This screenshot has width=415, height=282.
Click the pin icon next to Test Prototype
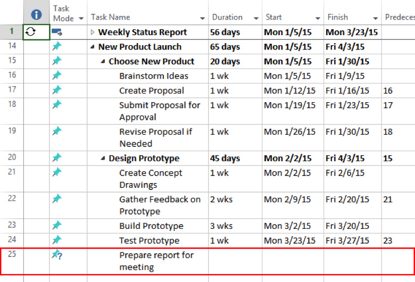(57, 240)
